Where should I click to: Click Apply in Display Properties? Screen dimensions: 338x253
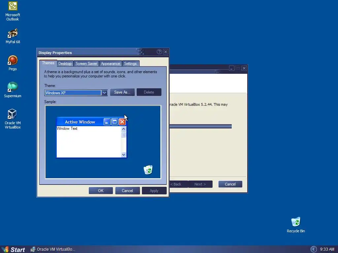pyautogui.click(x=154, y=191)
